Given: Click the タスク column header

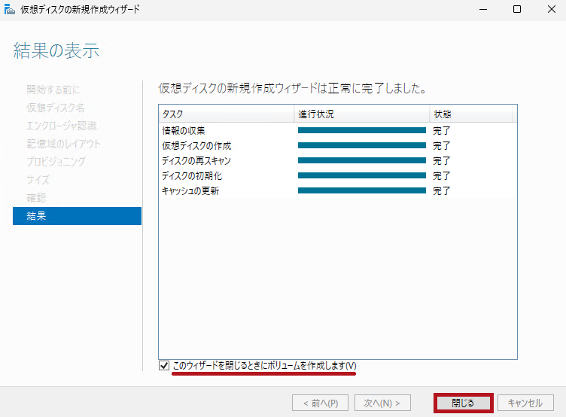Looking at the screenshot, I should click(226, 114).
